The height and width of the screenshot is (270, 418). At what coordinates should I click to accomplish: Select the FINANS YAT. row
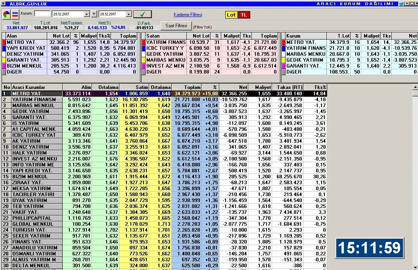pos(164,242)
